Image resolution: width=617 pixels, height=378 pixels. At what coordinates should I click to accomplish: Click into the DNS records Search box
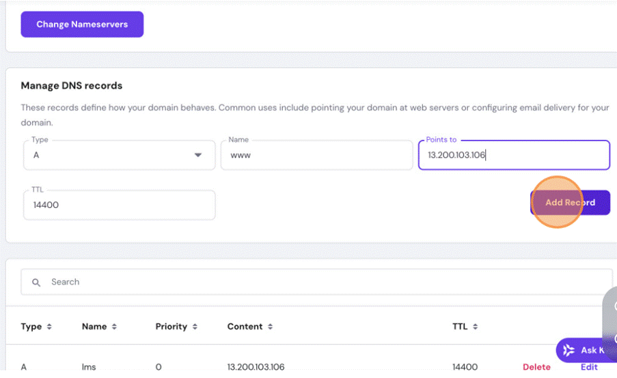click(321, 282)
